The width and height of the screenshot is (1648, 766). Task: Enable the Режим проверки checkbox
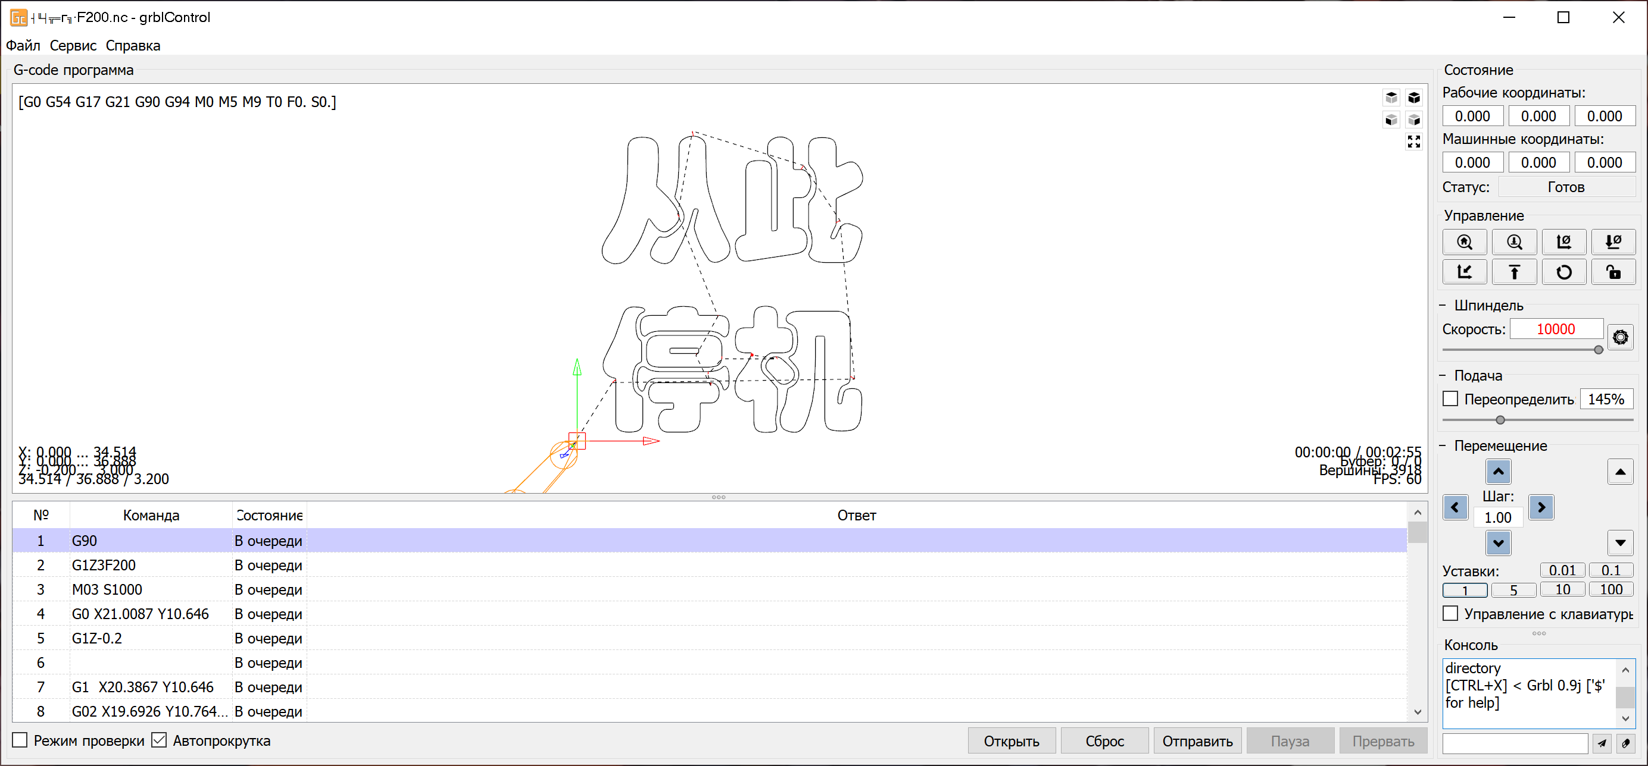tap(20, 740)
